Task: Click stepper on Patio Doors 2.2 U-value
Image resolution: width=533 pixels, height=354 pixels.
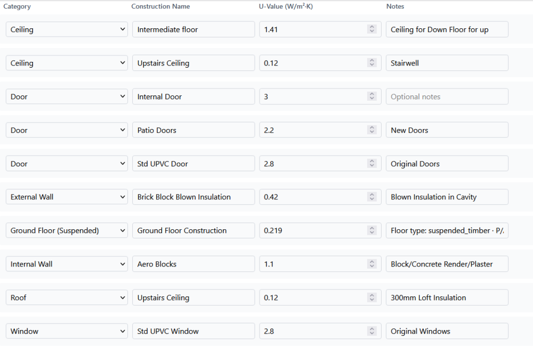Action: (372, 130)
